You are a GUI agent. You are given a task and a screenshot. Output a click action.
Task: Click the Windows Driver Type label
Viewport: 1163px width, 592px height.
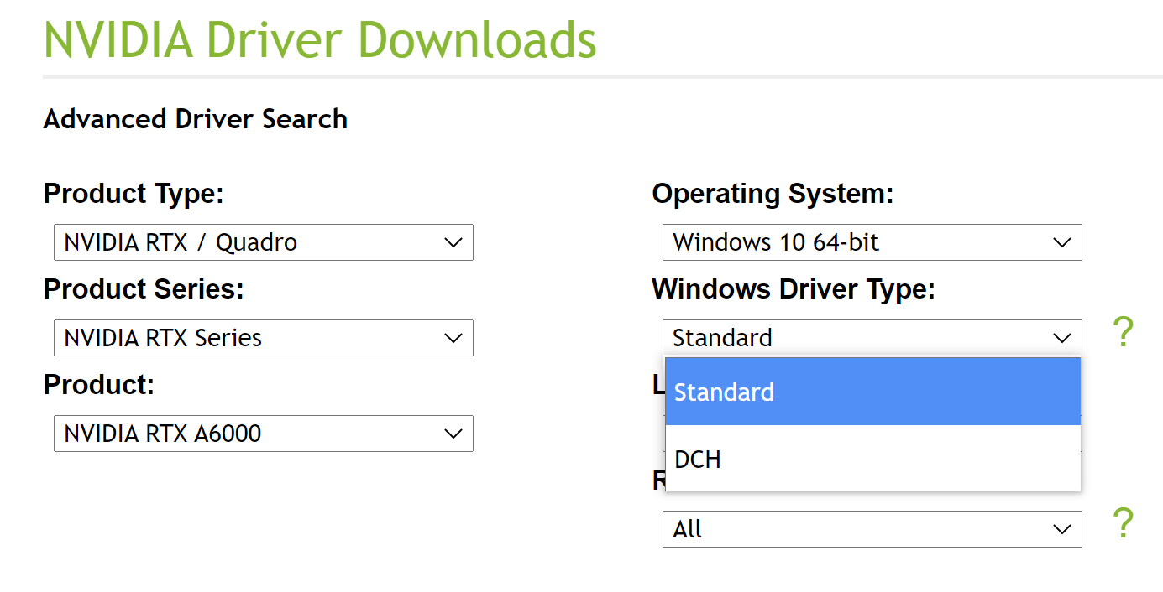[794, 289]
